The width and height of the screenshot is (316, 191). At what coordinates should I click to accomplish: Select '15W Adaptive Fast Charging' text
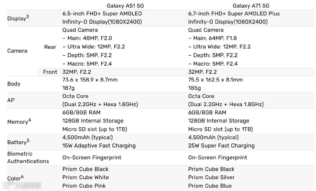coord(99,146)
